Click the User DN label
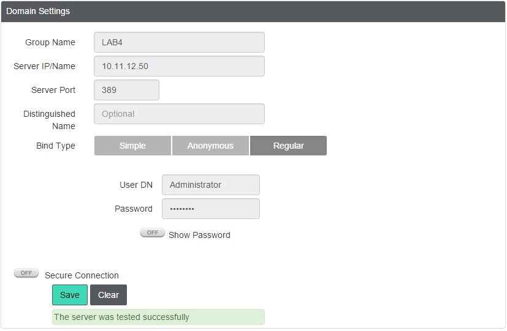The height and width of the screenshot is (331, 507). 136,185
